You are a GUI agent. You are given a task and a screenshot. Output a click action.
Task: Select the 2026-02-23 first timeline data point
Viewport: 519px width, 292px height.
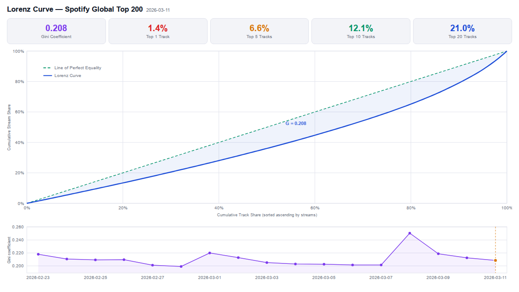pyautogui.click(x=38, y=254)
